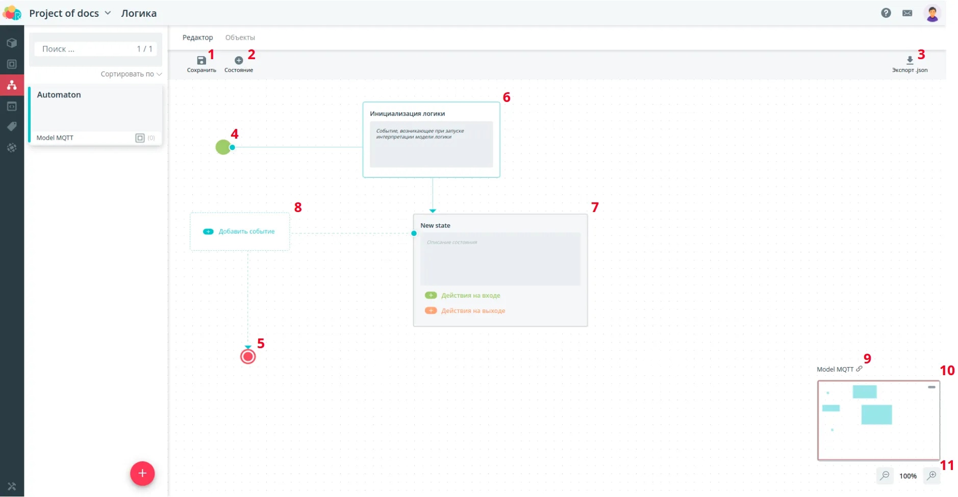Click the red plus add button

click(x=142, y=474)
